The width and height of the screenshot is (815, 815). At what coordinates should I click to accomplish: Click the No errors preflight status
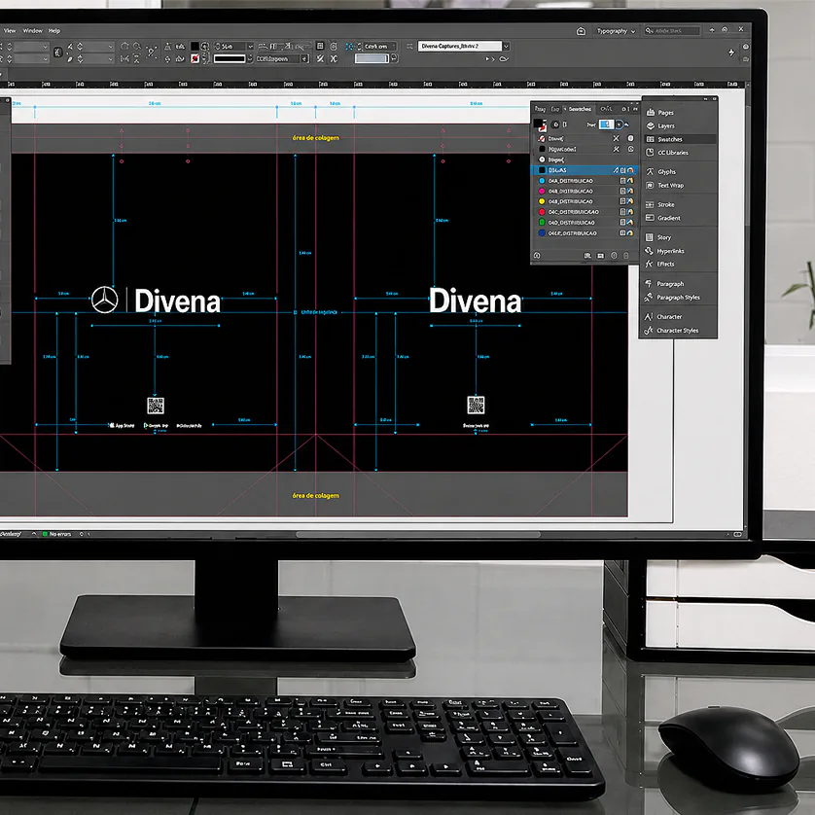coord(56,534)
